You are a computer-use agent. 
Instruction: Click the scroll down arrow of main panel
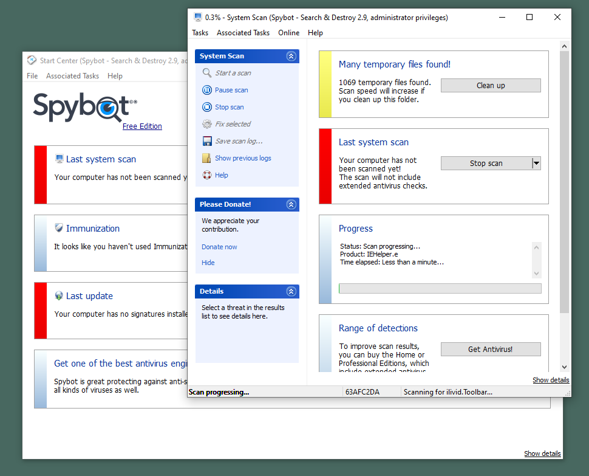tap(564, 367)
